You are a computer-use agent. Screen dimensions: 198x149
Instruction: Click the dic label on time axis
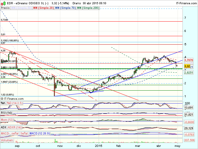click(x=79, y=146)
